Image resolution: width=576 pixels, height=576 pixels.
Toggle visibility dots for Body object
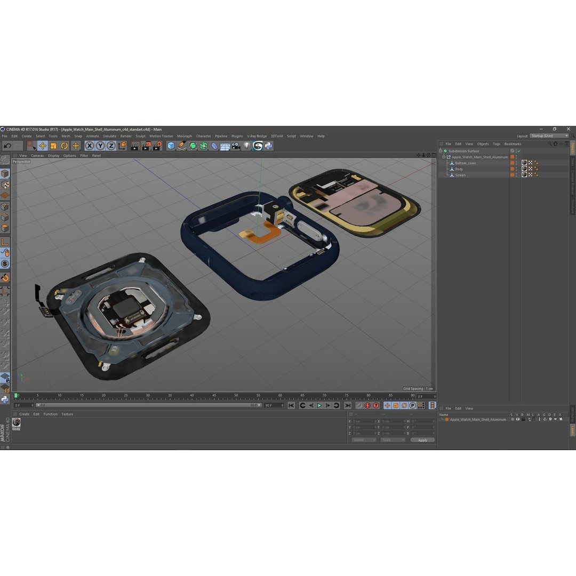coord(516,169)
